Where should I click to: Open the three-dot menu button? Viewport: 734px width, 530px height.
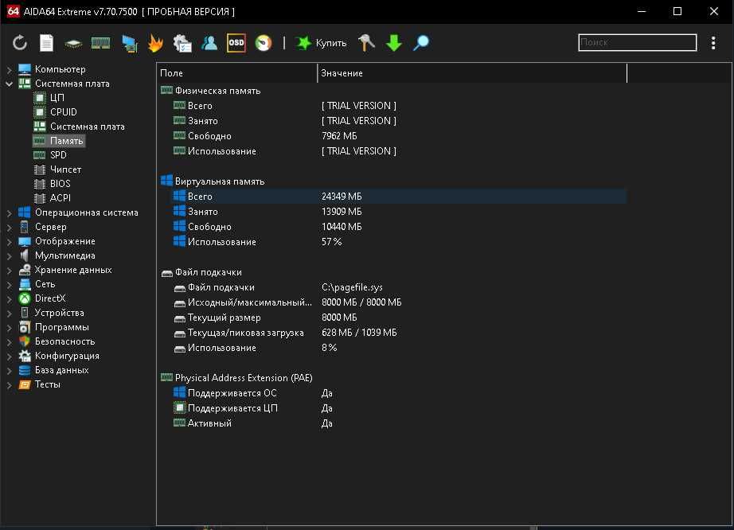(713, 42)
